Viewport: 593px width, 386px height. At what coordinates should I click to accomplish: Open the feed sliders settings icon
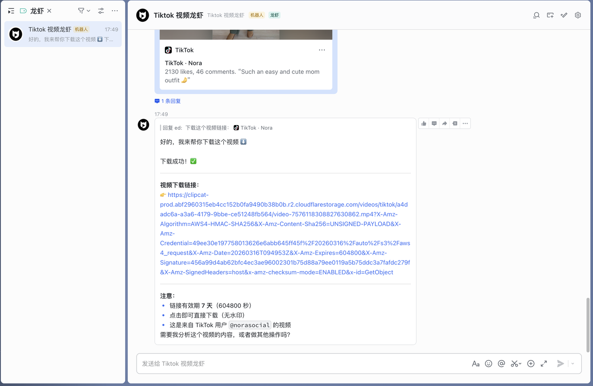(101, 11)
